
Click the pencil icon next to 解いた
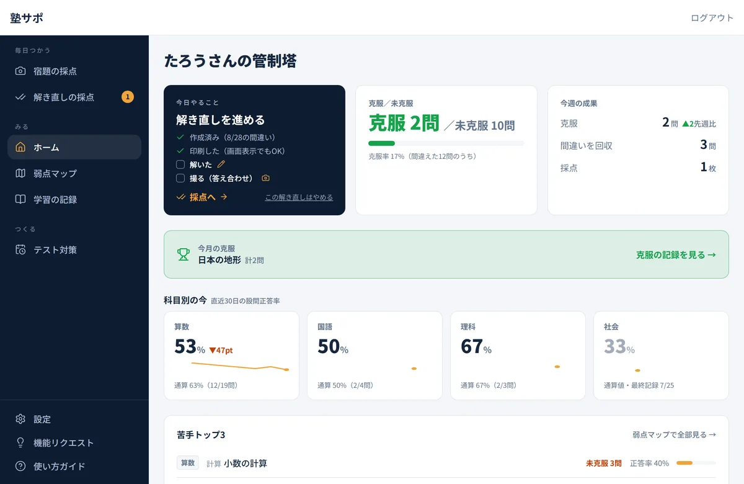221,164
